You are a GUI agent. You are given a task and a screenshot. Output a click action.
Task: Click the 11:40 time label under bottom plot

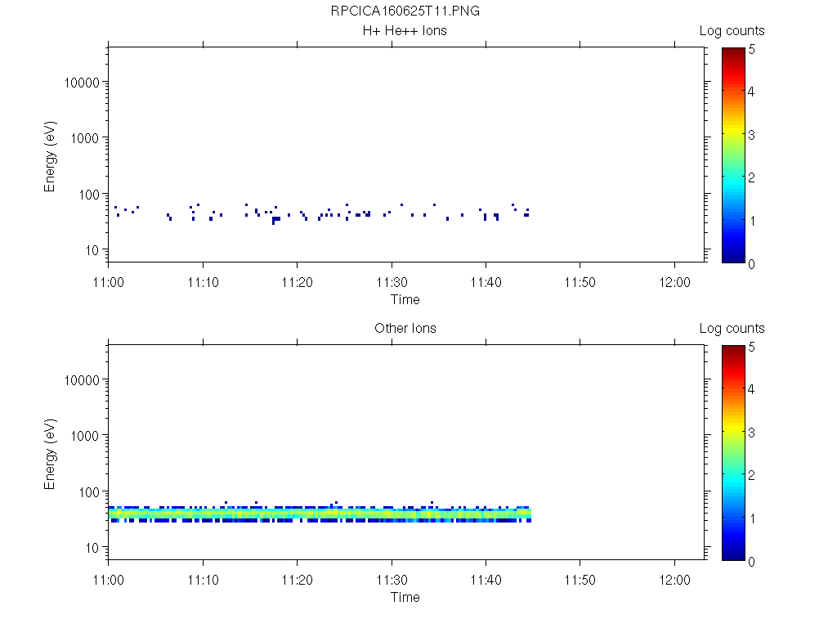point(486,580)
